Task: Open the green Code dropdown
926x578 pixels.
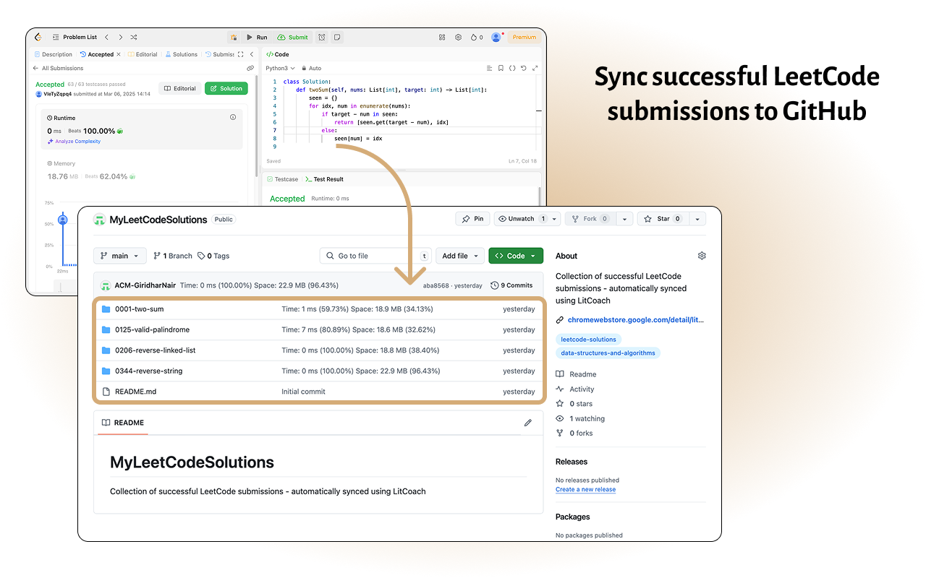Action: [x=516, y=256]
